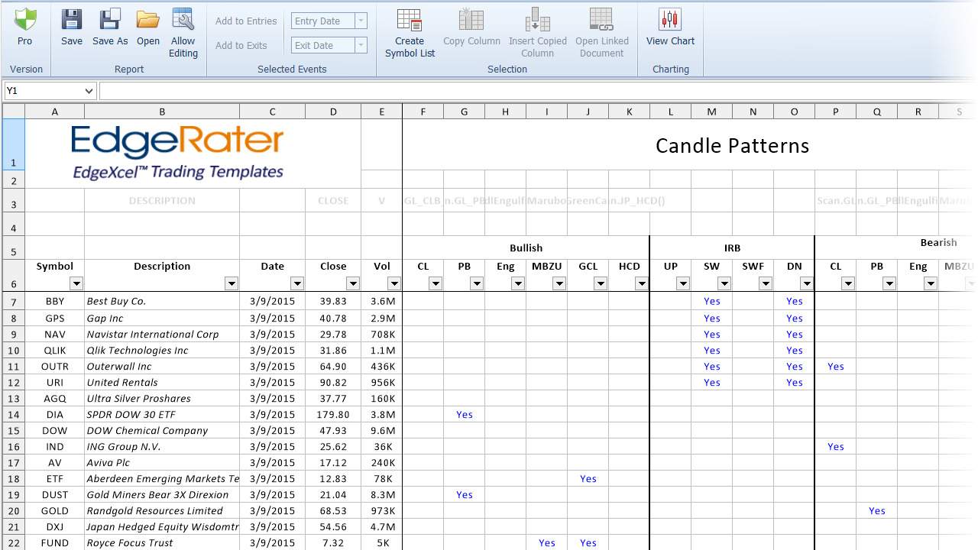Open the Bullish Eng filter dropdown
The width and height of the screenshot is (978, 550).
coord(518,283)
